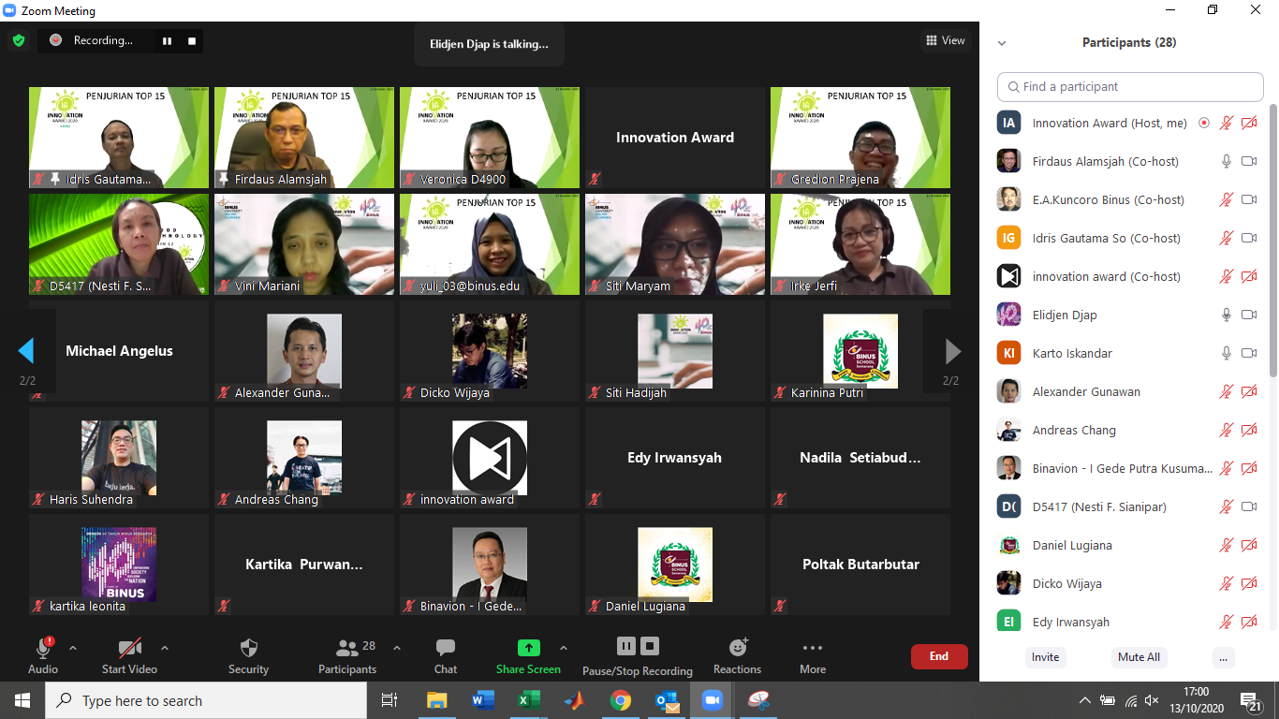Show hidden system tray icons
Viewport: 1279px width, 719px height.
[1085, 700]
